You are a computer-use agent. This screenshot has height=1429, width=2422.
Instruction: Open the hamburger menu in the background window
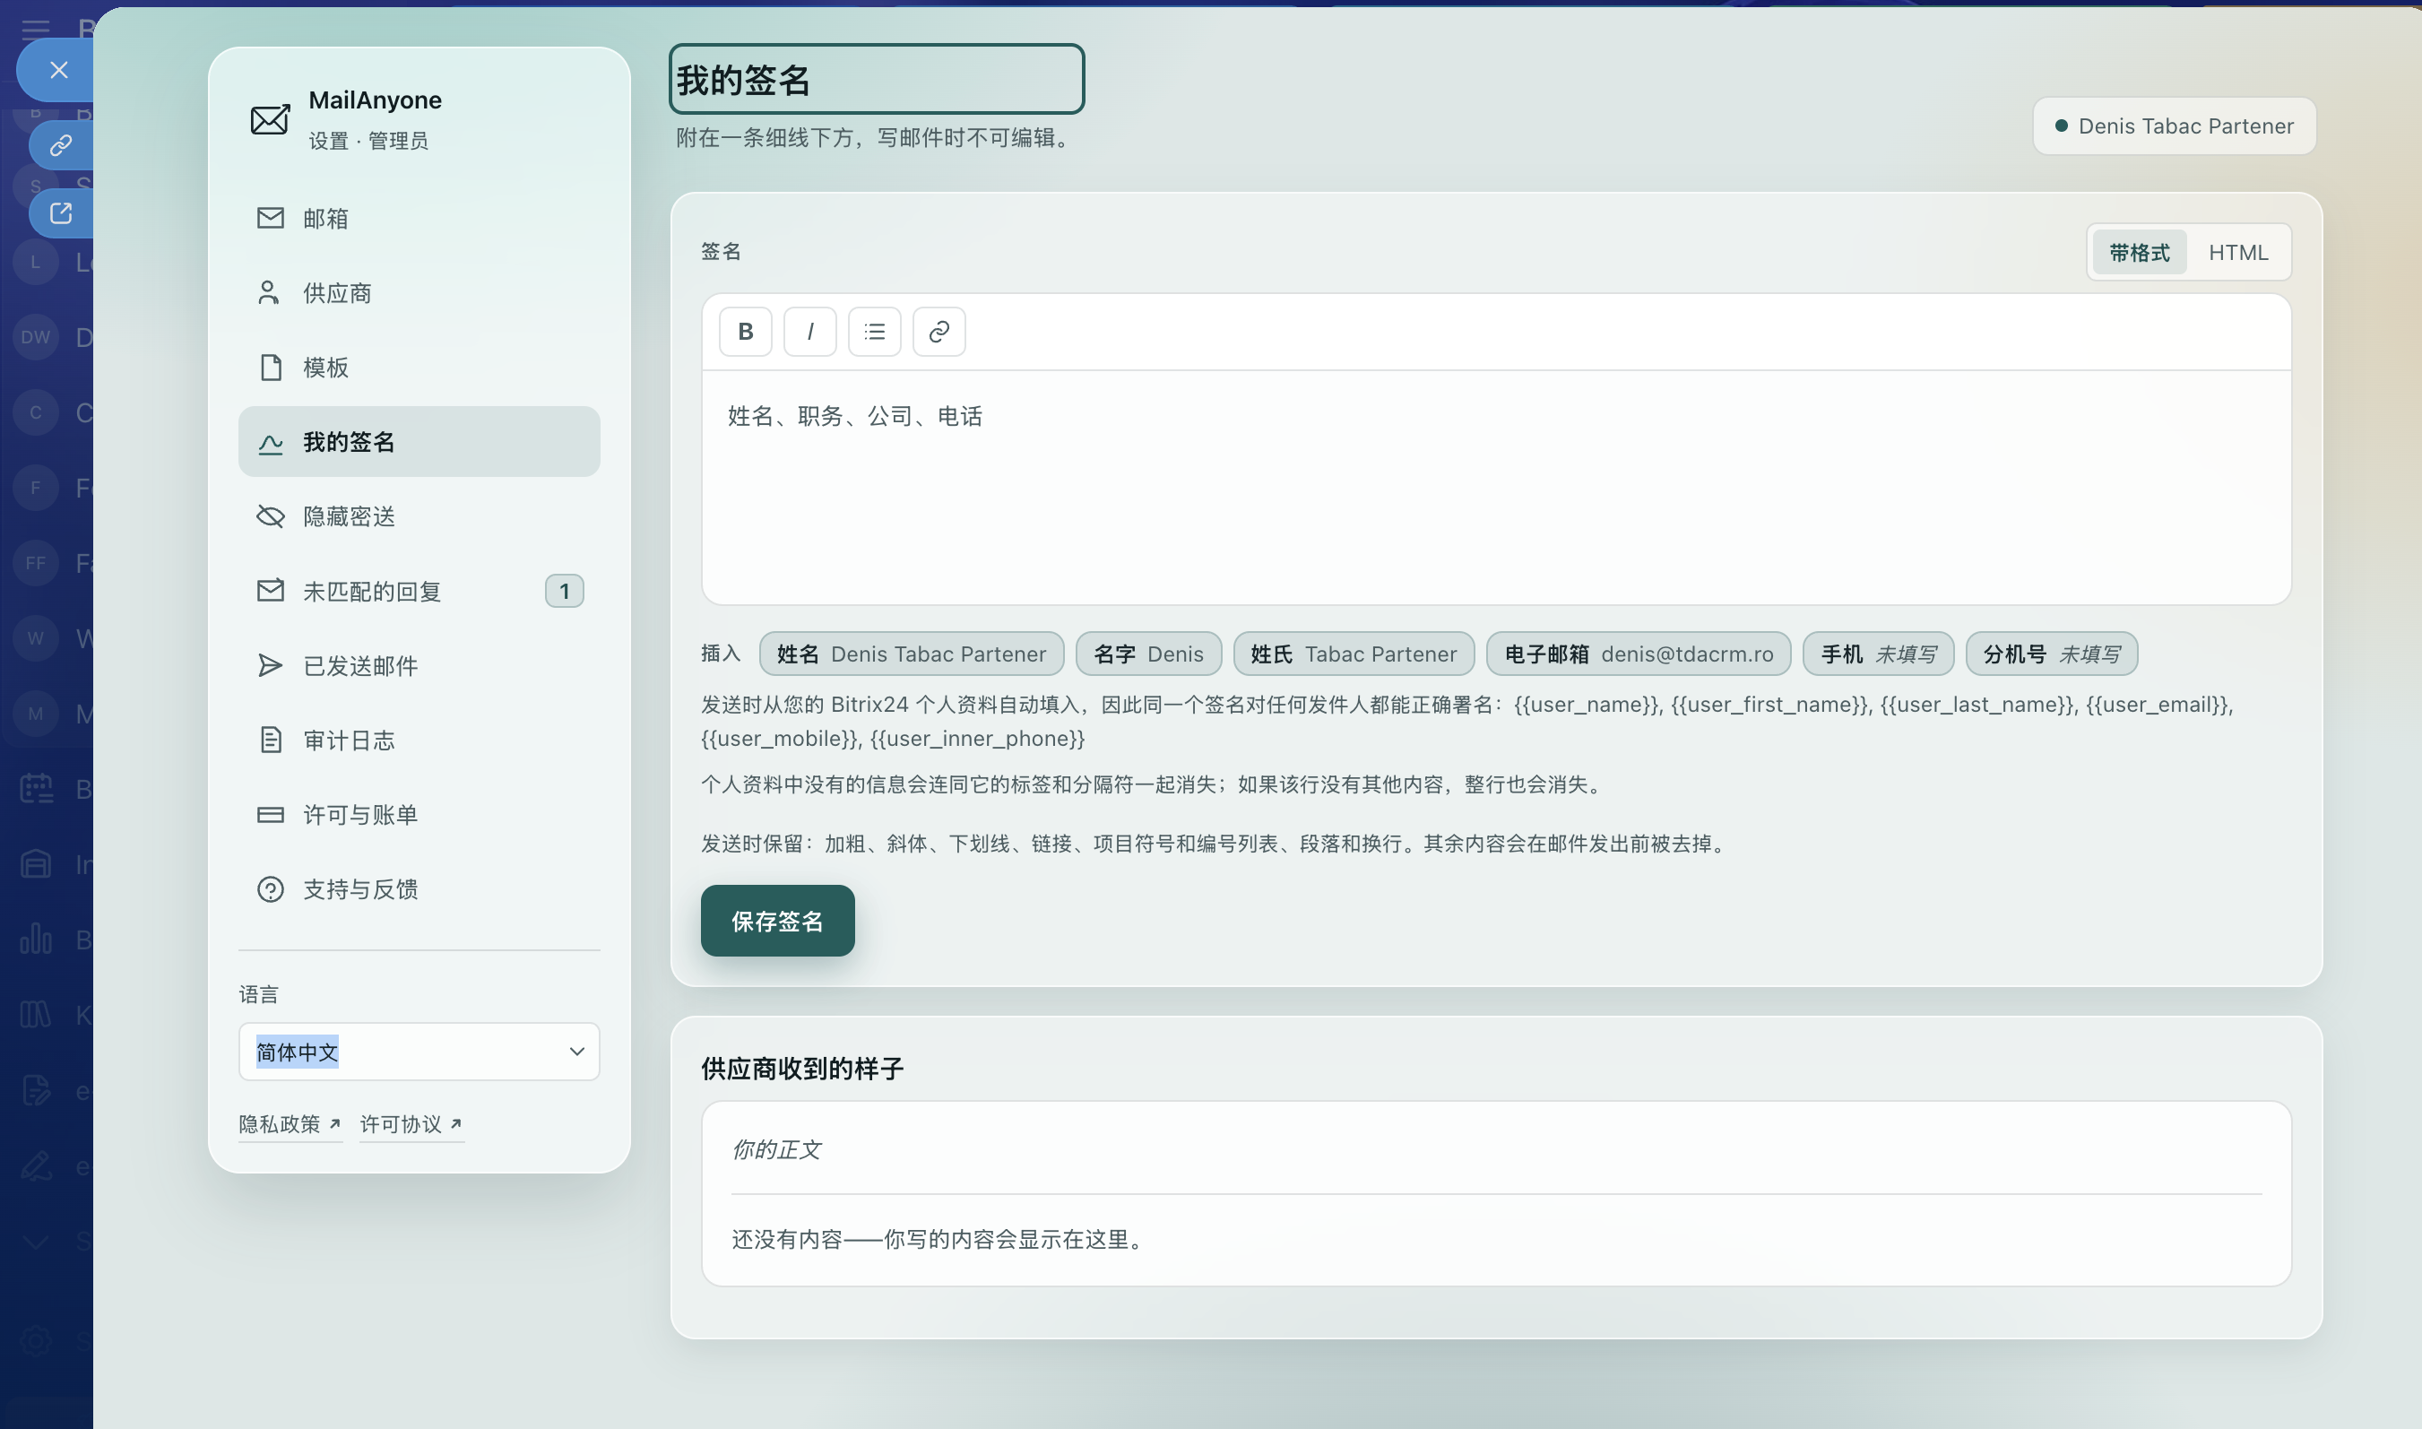pyautogui.click(x=36, y=29)
